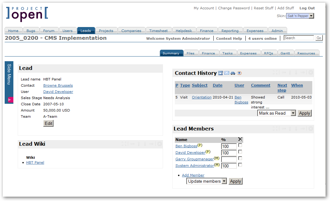Switch to the Finance tab
Viewport: 330px width, 201px height.
pos(207,30)
